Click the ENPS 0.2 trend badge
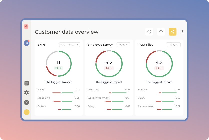Viewport: 209px width, 140px height. (x=58, y=68)
